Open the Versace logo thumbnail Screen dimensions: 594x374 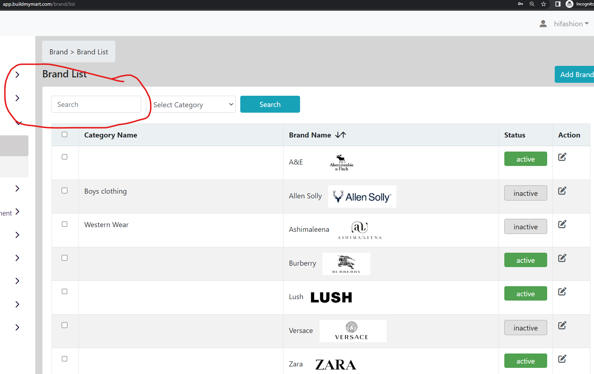(353, 331)
